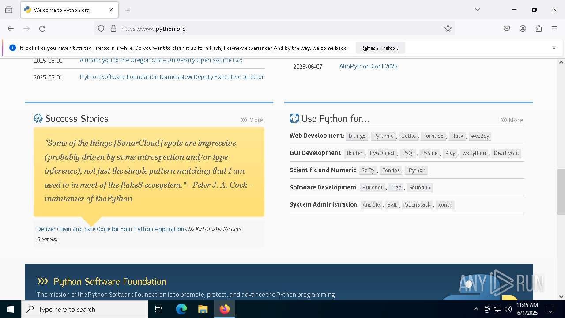The height and width of the screenshot is (318, 565).
Task: Close the Welcome to Python.org tab
Action: 111,10
